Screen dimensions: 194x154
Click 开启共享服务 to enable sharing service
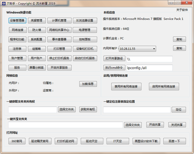(x=59, y=68)
